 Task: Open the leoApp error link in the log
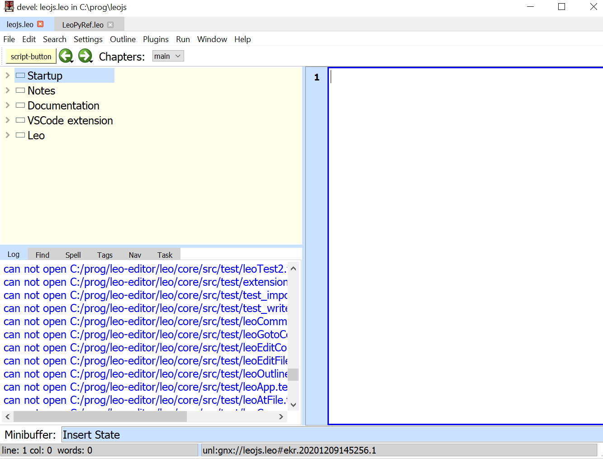pos(136,387)
